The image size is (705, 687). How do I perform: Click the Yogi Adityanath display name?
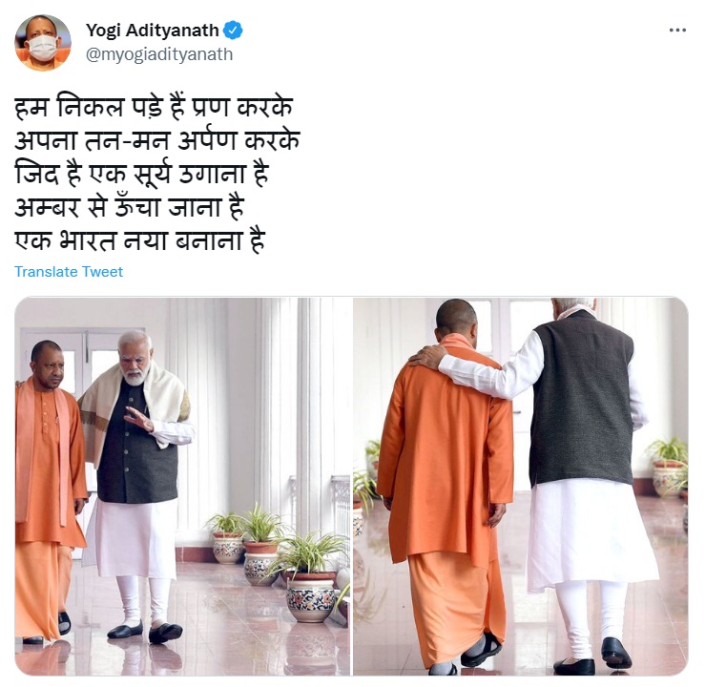153,31
